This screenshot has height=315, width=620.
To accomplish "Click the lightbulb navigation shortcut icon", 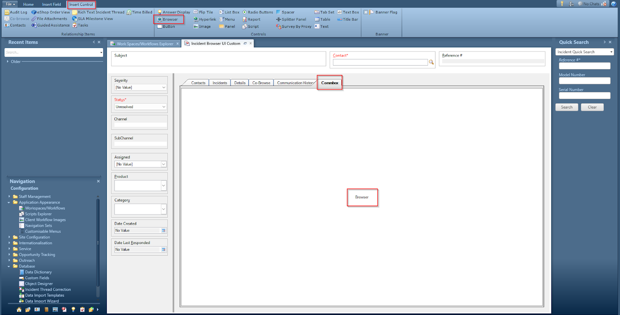I will [x=73, y=310].
